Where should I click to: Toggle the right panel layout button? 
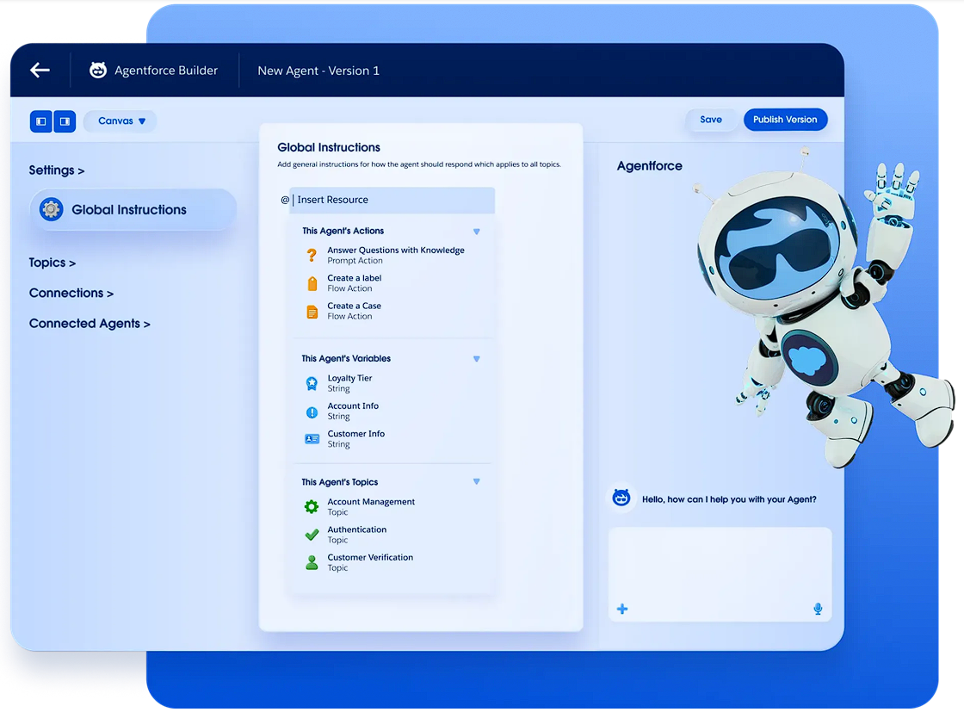[x=65, y=121]
